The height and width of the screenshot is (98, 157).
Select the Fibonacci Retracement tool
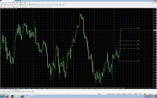click(16, 7)
